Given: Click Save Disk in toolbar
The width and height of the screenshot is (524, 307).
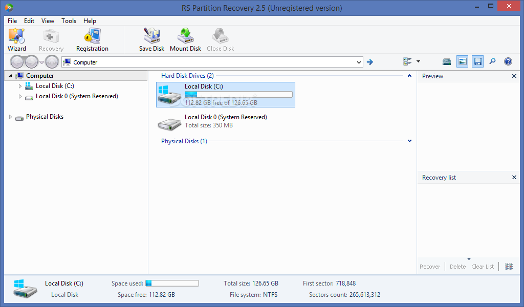Looking at the screenshot, I should 151,39.
